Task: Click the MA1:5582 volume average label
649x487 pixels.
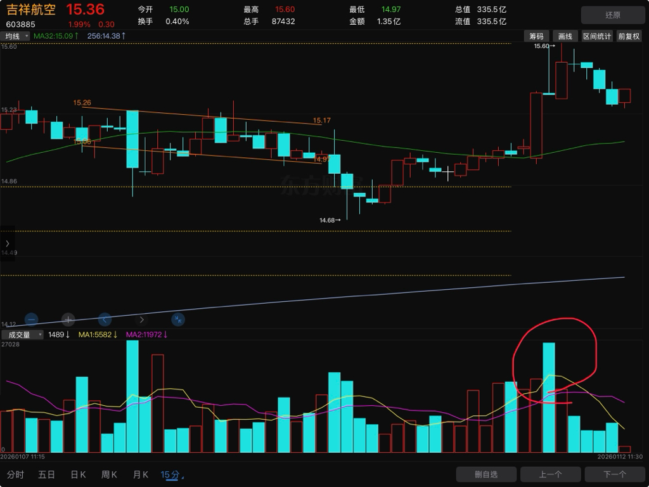Action: [98, 335]
